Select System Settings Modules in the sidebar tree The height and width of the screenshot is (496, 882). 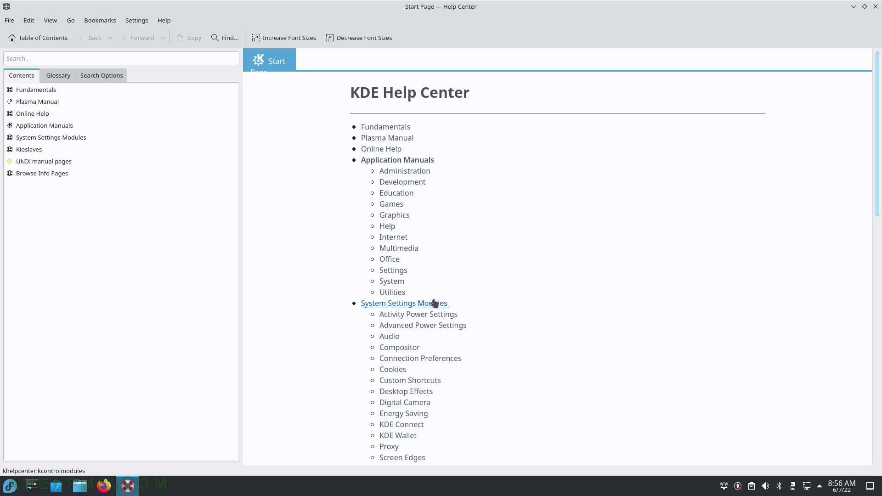pyautogui.click(x=51, y=137)
